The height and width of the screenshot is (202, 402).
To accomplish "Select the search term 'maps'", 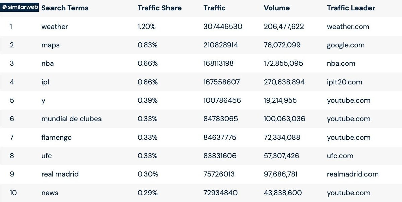I will pyautogui.click(x=50, y=45).
